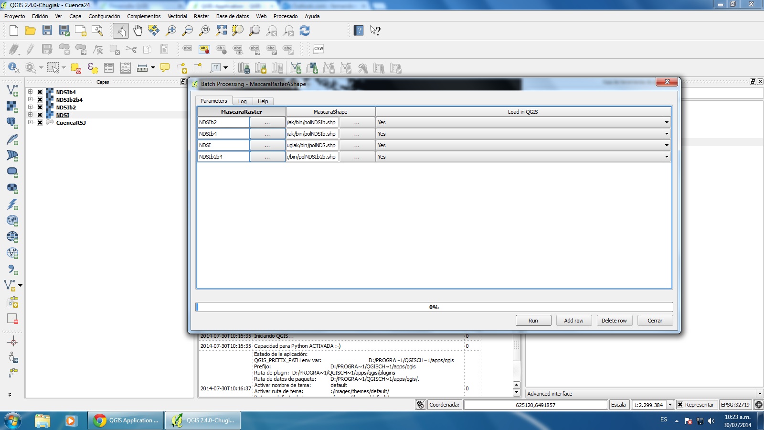The image size is (764, 430).
Task: Click the Add row button
Action: coord(573,321)
